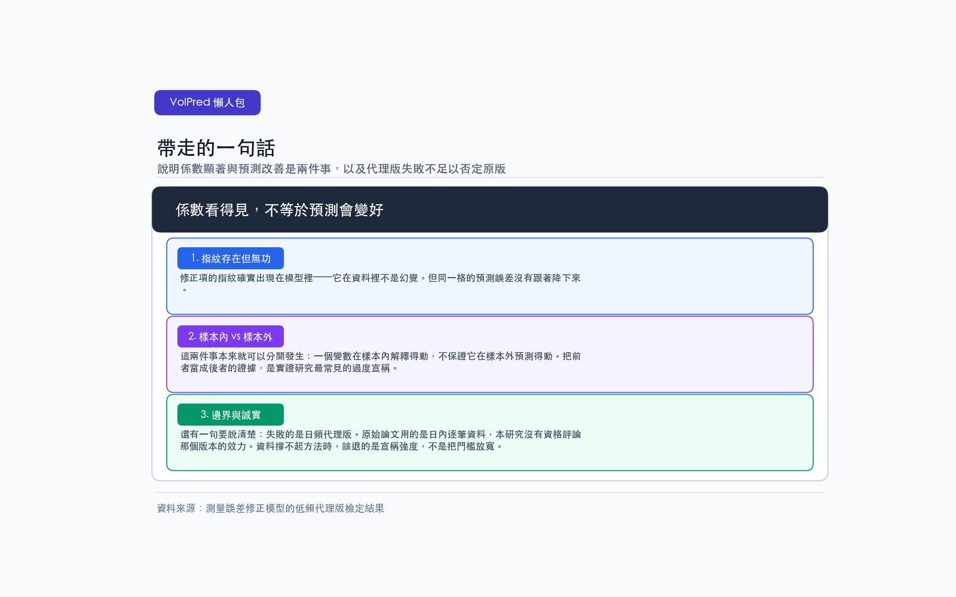Viewport: 956px width, 597px height.
Task: Click the paragraph starting with 這兩件事本來就可以分開發生
Action: pos(381,362)
